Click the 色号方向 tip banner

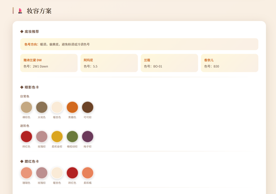139,44
